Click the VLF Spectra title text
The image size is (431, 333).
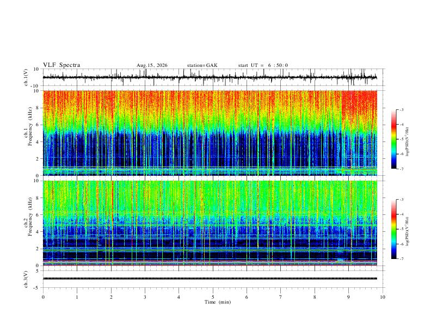61,65
